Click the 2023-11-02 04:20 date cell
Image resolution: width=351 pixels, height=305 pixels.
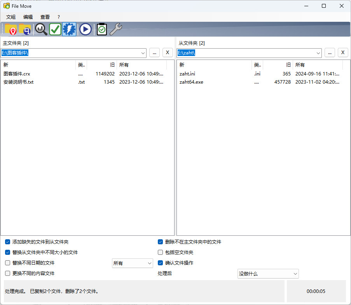318,82
